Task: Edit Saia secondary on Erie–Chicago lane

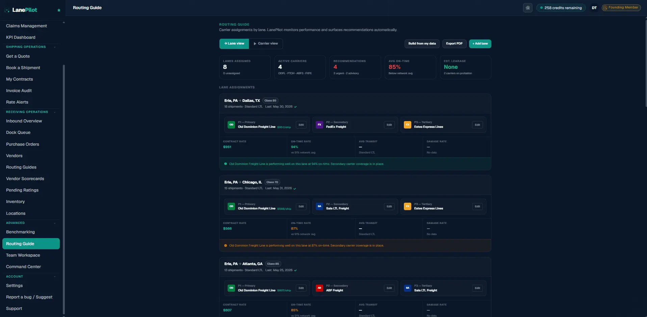Action: tap(389, 206)
